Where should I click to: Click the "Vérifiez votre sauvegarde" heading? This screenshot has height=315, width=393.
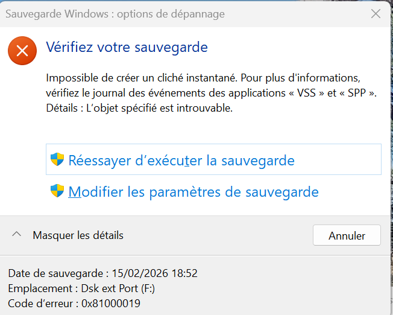[x=127, y=46]
